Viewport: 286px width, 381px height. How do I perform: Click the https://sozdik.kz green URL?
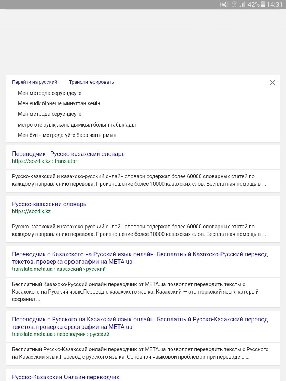[31, 211]
